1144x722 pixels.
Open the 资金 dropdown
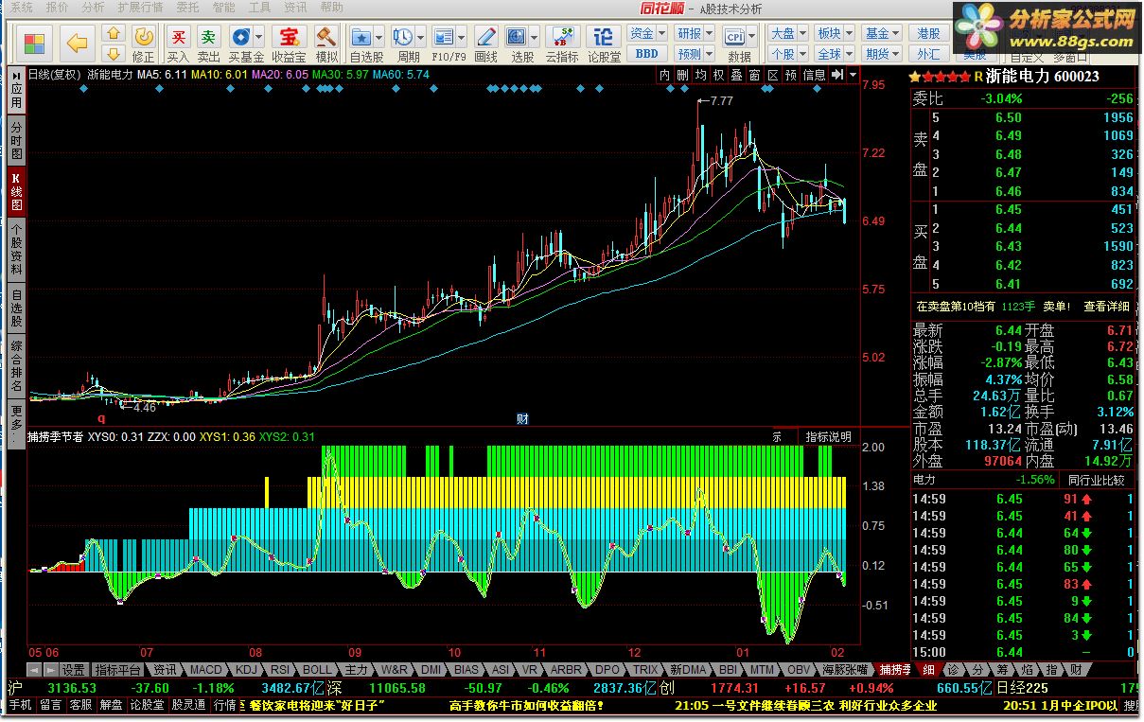click(646, 34)
